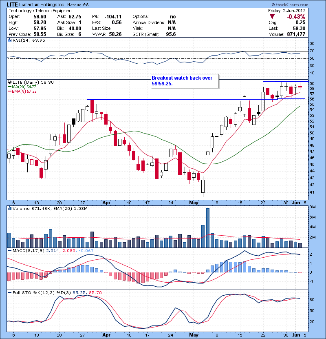Click the High value 59.20
Viewport: 326px width, 339px height.
point(40,22)
